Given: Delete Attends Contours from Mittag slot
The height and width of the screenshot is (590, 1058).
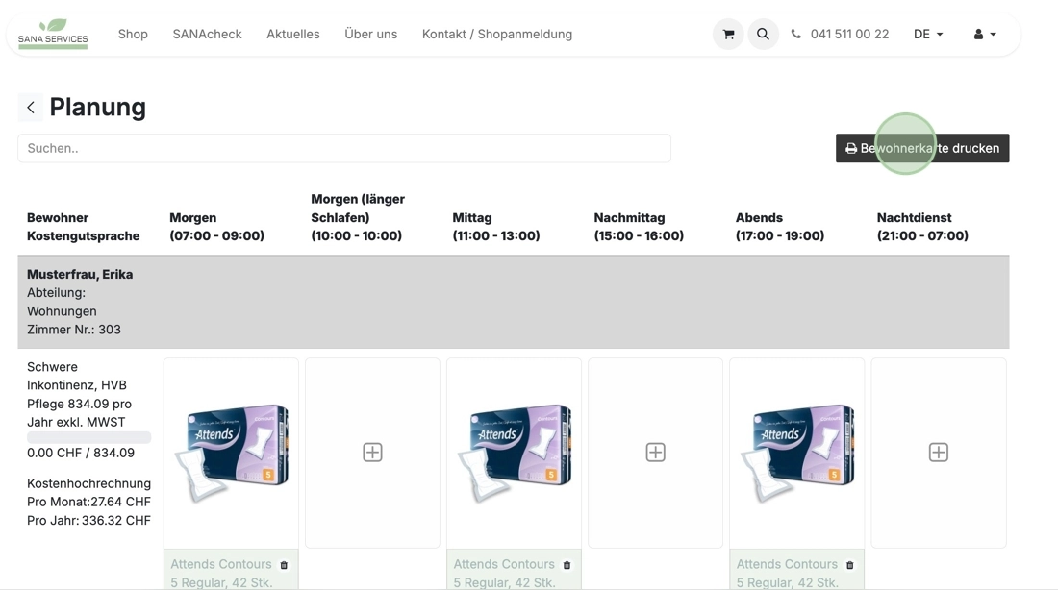Looking at the screenshot, I should click(567, 565).
